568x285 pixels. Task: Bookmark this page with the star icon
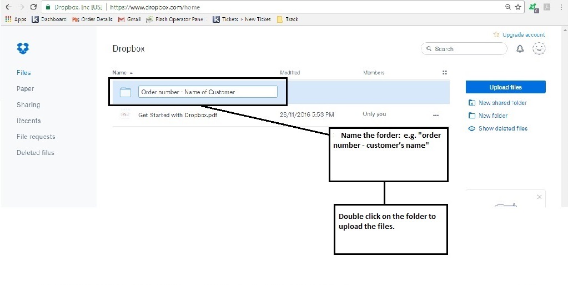[x=518, y=7]
